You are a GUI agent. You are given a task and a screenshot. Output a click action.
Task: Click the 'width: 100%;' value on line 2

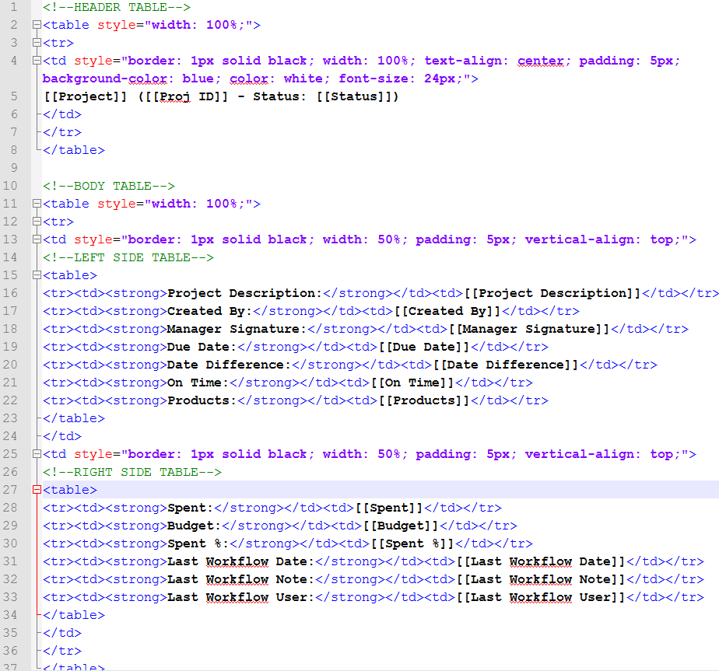[198, 25]
